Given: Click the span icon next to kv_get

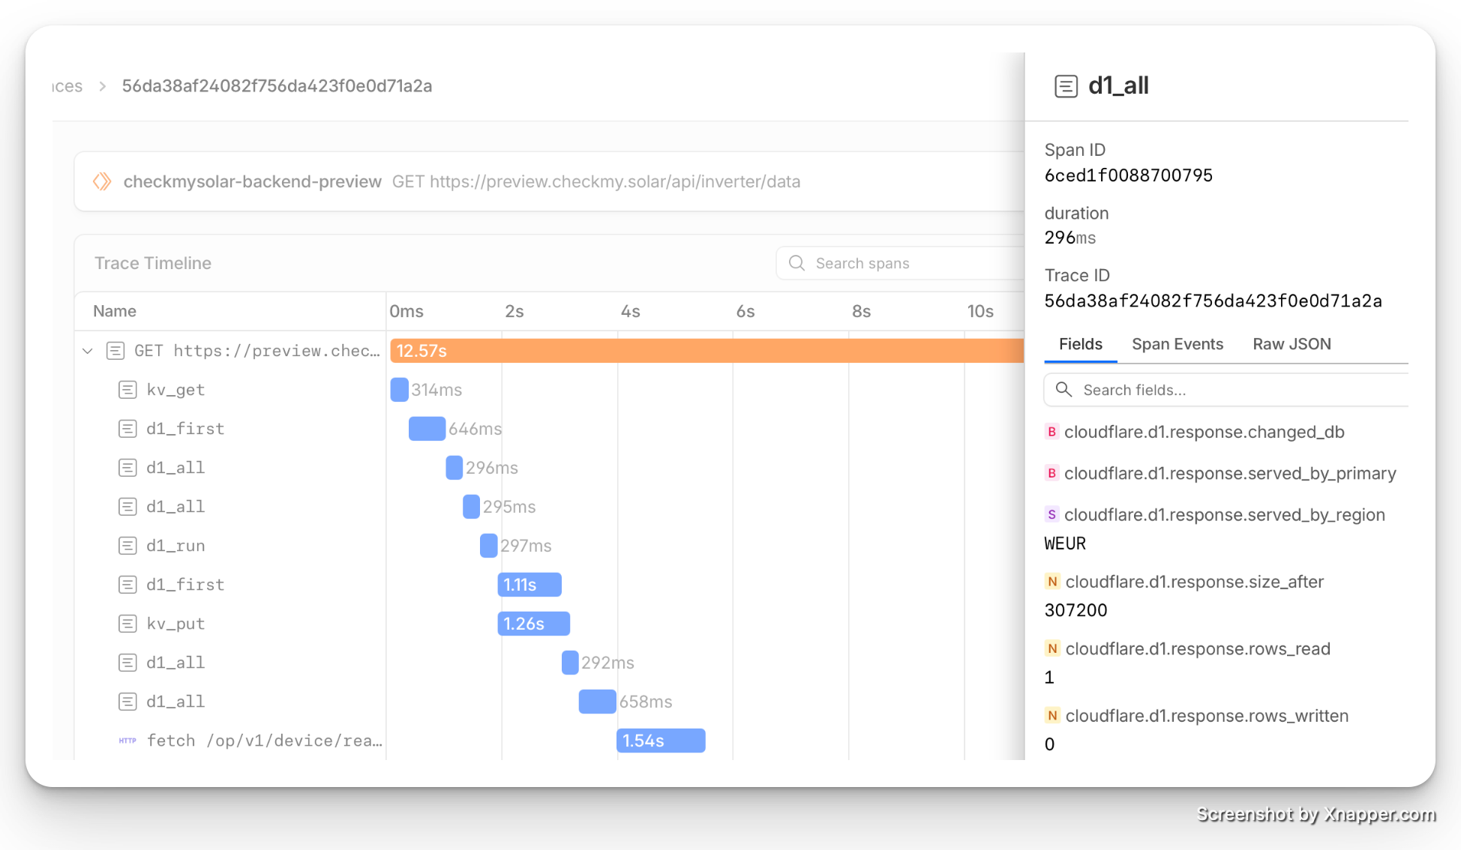Looking at the screenshot, I should [128, 390].
